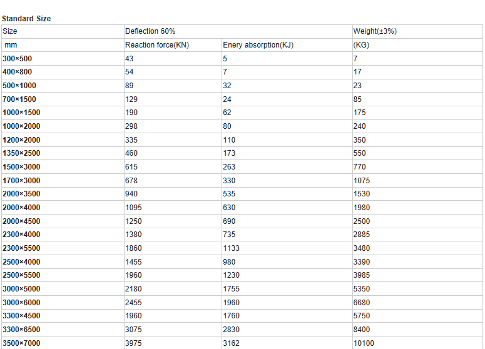The image size is (485, 349).
Task: Select energy absorption value 1133
Action: coord(231,248)
